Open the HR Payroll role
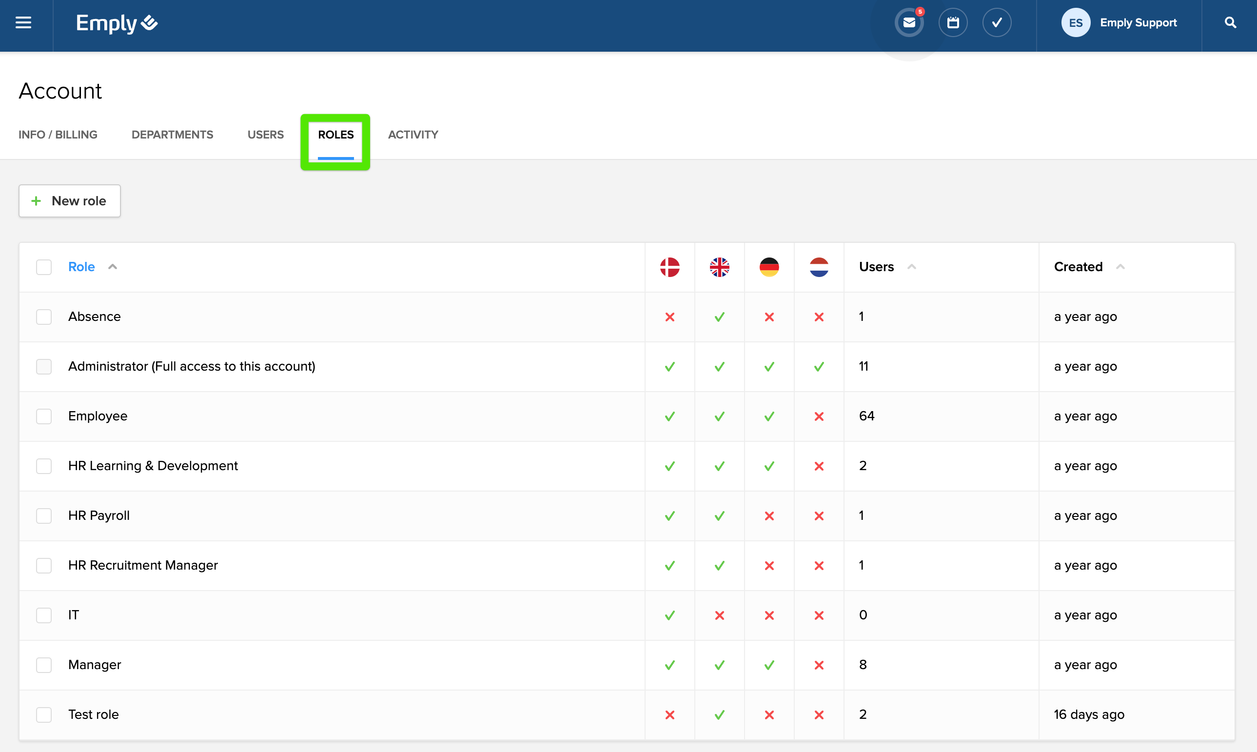This screenshot has height=752, width=1257. [99, 515]
